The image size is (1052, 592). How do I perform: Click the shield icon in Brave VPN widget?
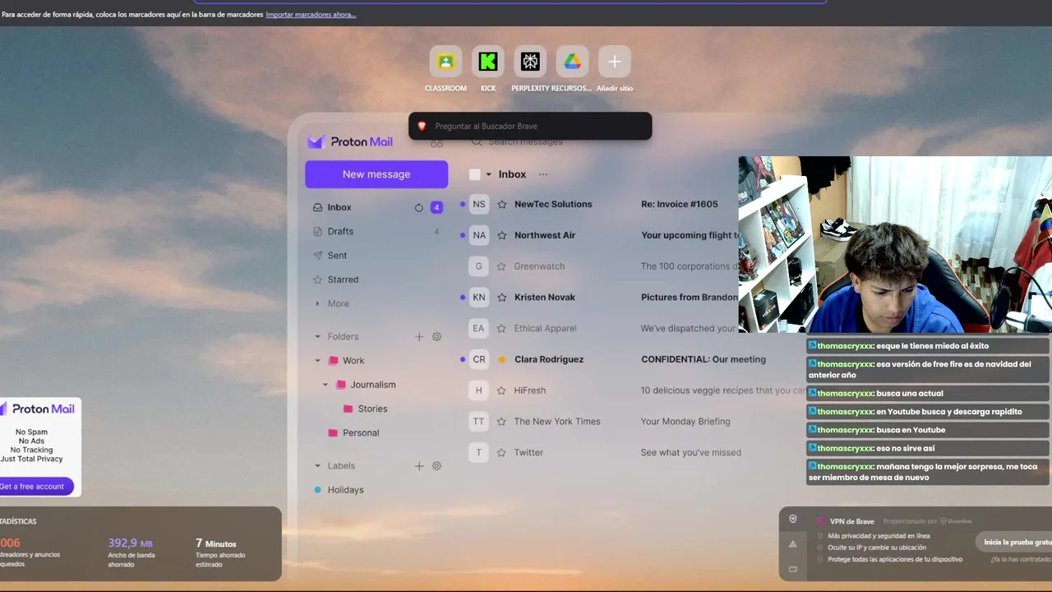[x=793, y=520]
